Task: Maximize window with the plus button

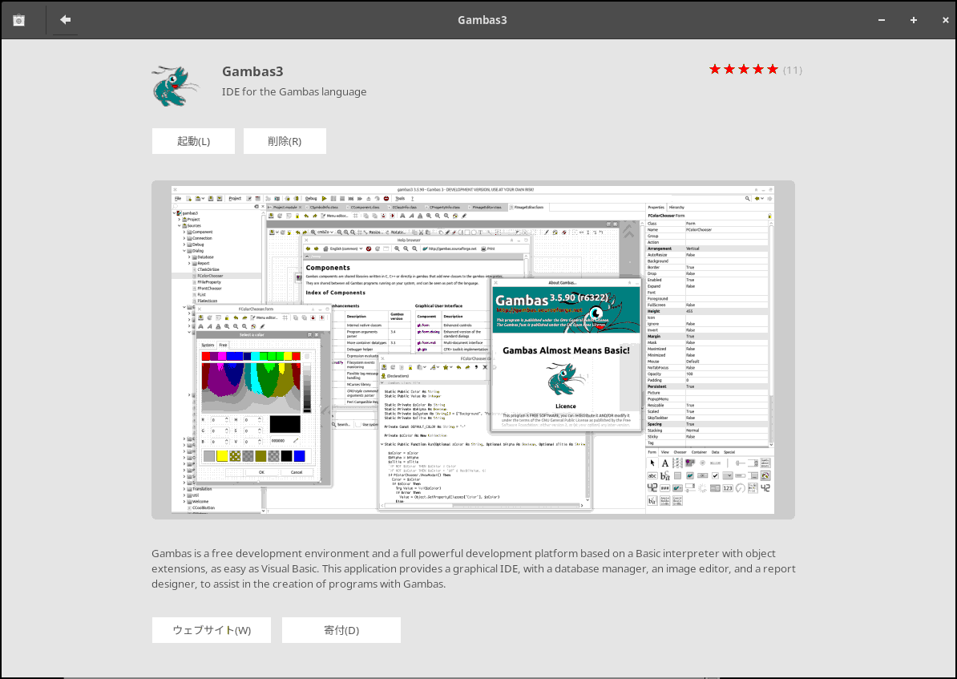Action: pyautogui.click(x=913, y=20)
